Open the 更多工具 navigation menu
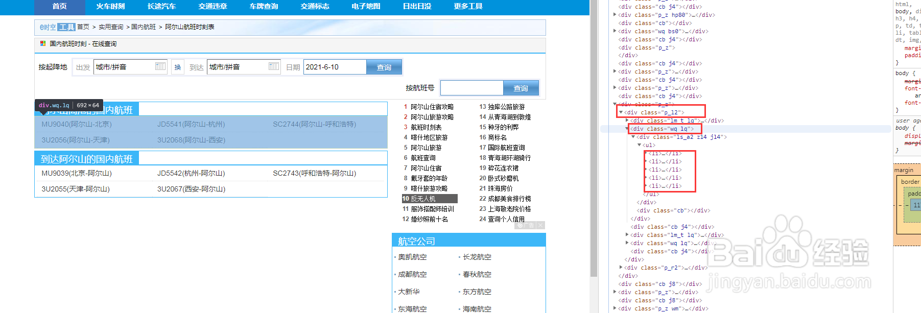The width and height of the screenshot is (921, 313). [468, 7]
